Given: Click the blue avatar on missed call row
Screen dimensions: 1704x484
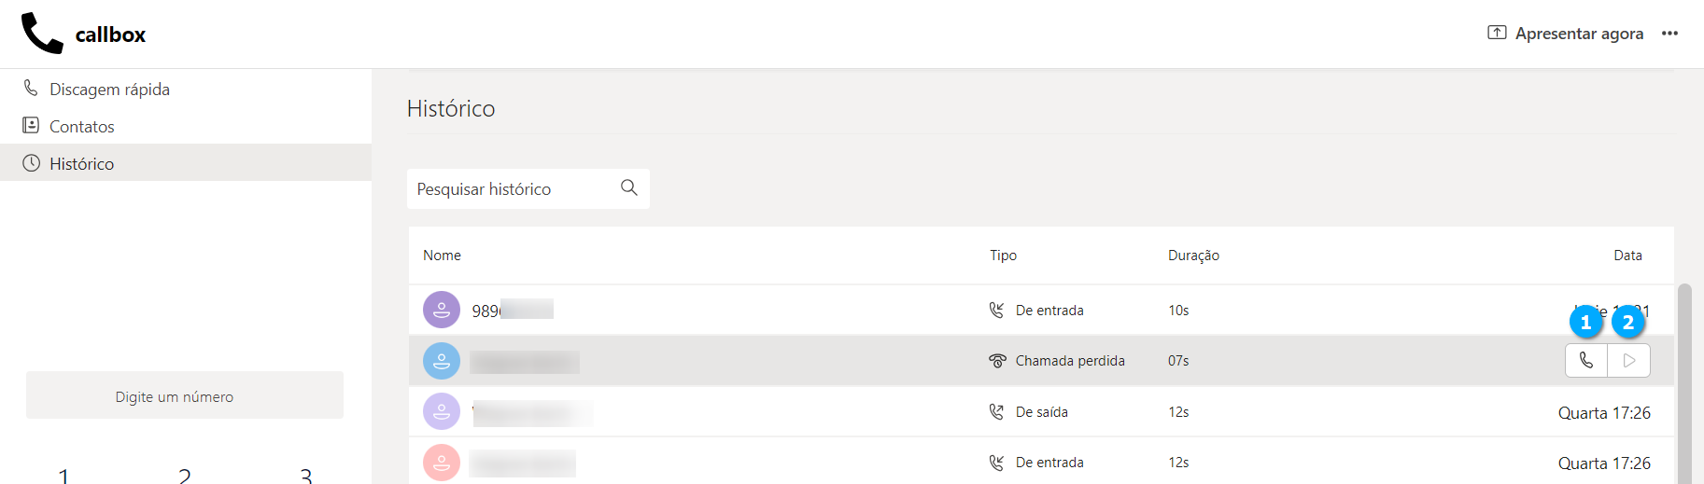Looking at the screenshot, I should click(x=442, y=361).
